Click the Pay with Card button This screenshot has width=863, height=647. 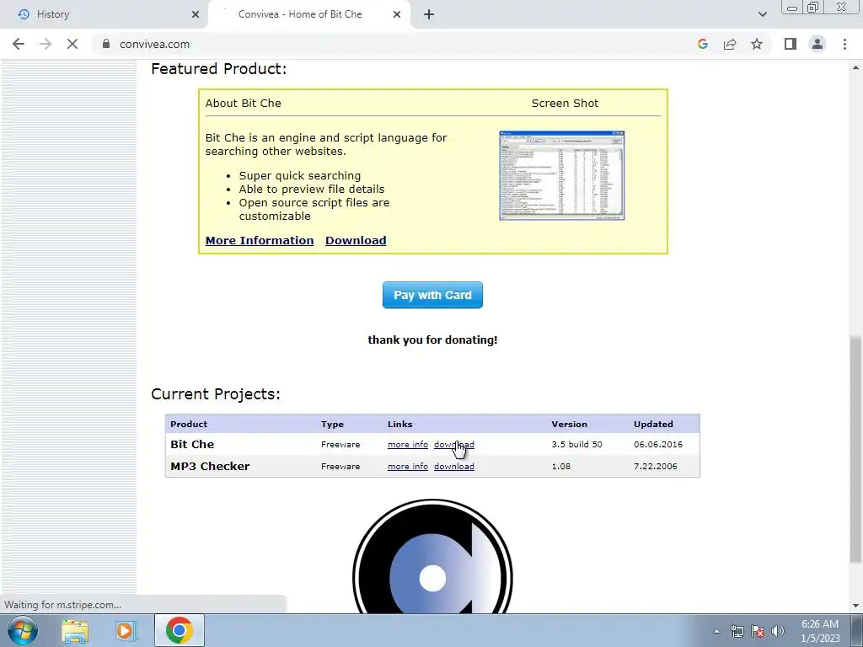432,295
